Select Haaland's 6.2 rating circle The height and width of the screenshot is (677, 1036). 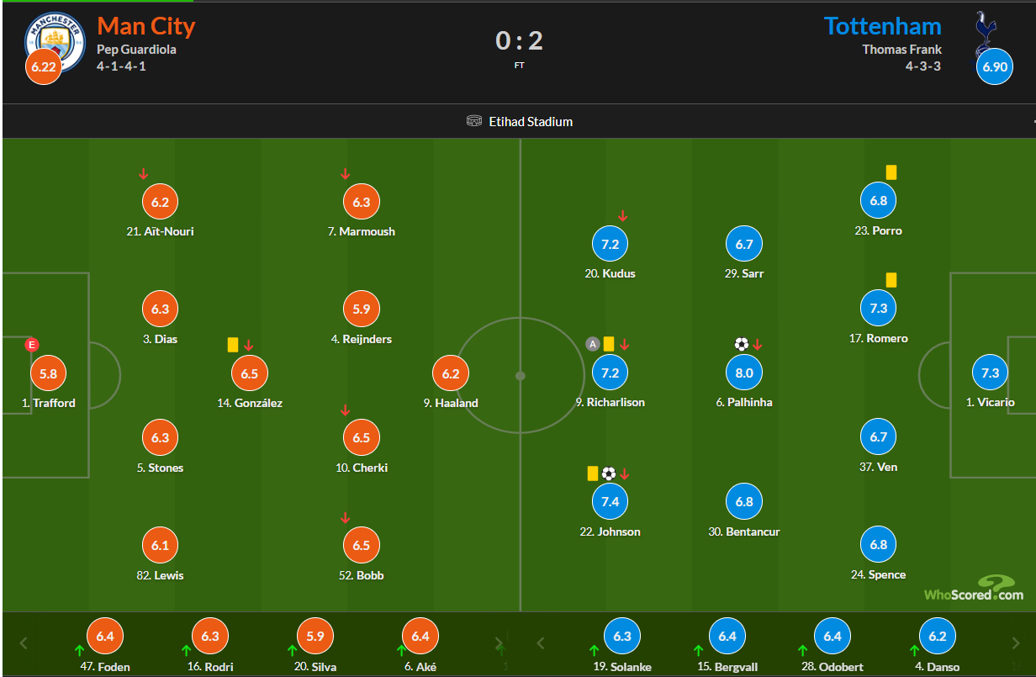click(451, 373)
